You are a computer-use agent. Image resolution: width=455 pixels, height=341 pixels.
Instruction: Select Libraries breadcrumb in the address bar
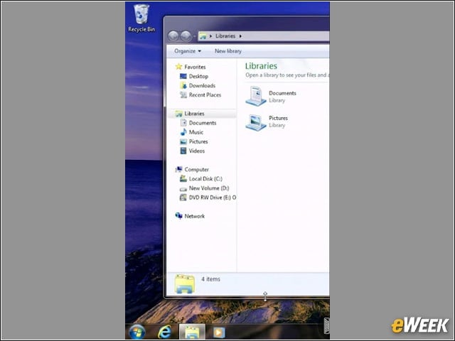pos(225,36)
